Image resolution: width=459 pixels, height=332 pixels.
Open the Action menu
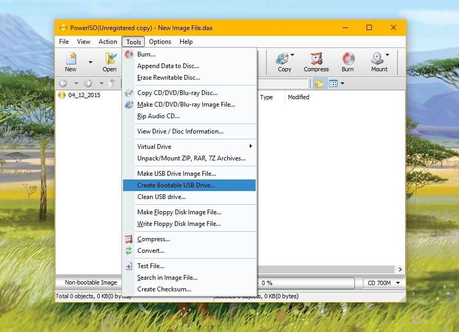click(x=108, y=42)
